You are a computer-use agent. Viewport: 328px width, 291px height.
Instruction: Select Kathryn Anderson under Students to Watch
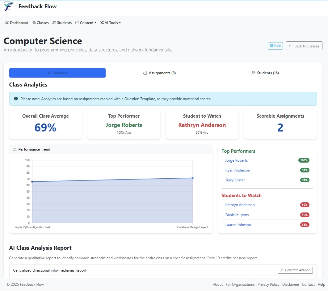pos(240,204)
